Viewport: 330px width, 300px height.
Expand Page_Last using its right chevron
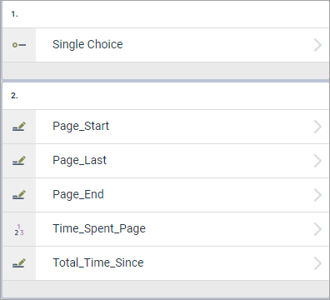pyautogui.click(x=317, y=161)
